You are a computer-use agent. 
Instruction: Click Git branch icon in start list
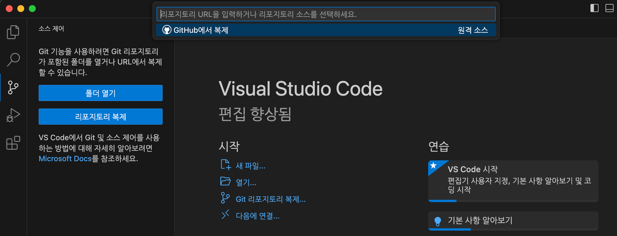pyautogui.click(x=226, y=198)
